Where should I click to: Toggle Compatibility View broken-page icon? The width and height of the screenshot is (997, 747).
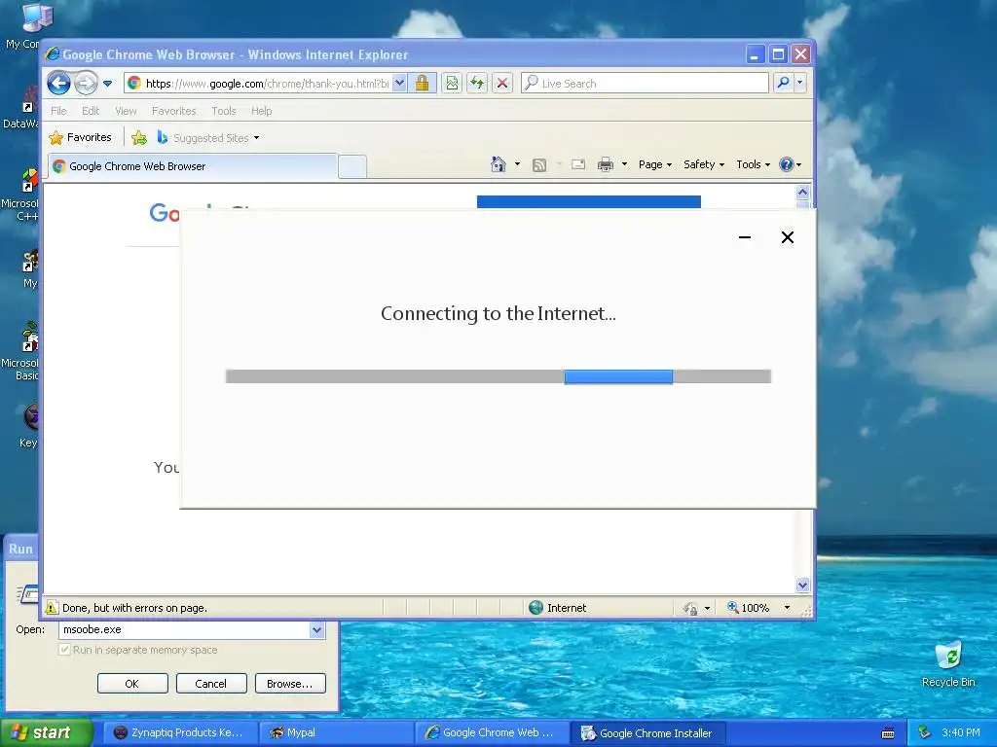[452, 84]
